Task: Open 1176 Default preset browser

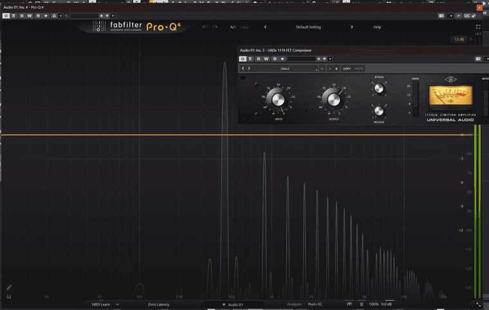Action: (x=285, y=69)
